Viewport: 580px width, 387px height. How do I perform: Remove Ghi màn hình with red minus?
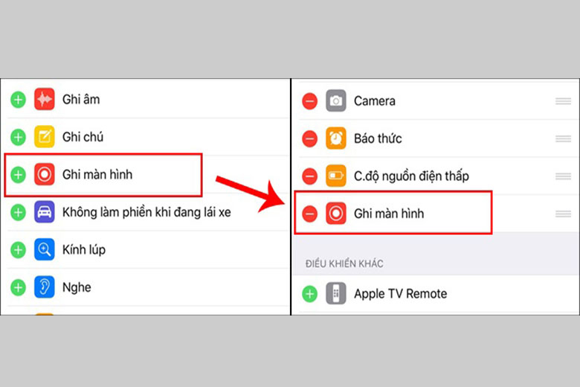click(309, 214)
